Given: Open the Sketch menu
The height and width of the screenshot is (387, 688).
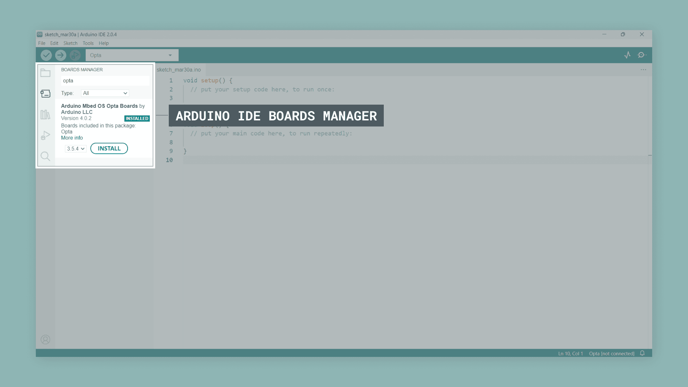Looking at the screenshot, I should point(70,43).
